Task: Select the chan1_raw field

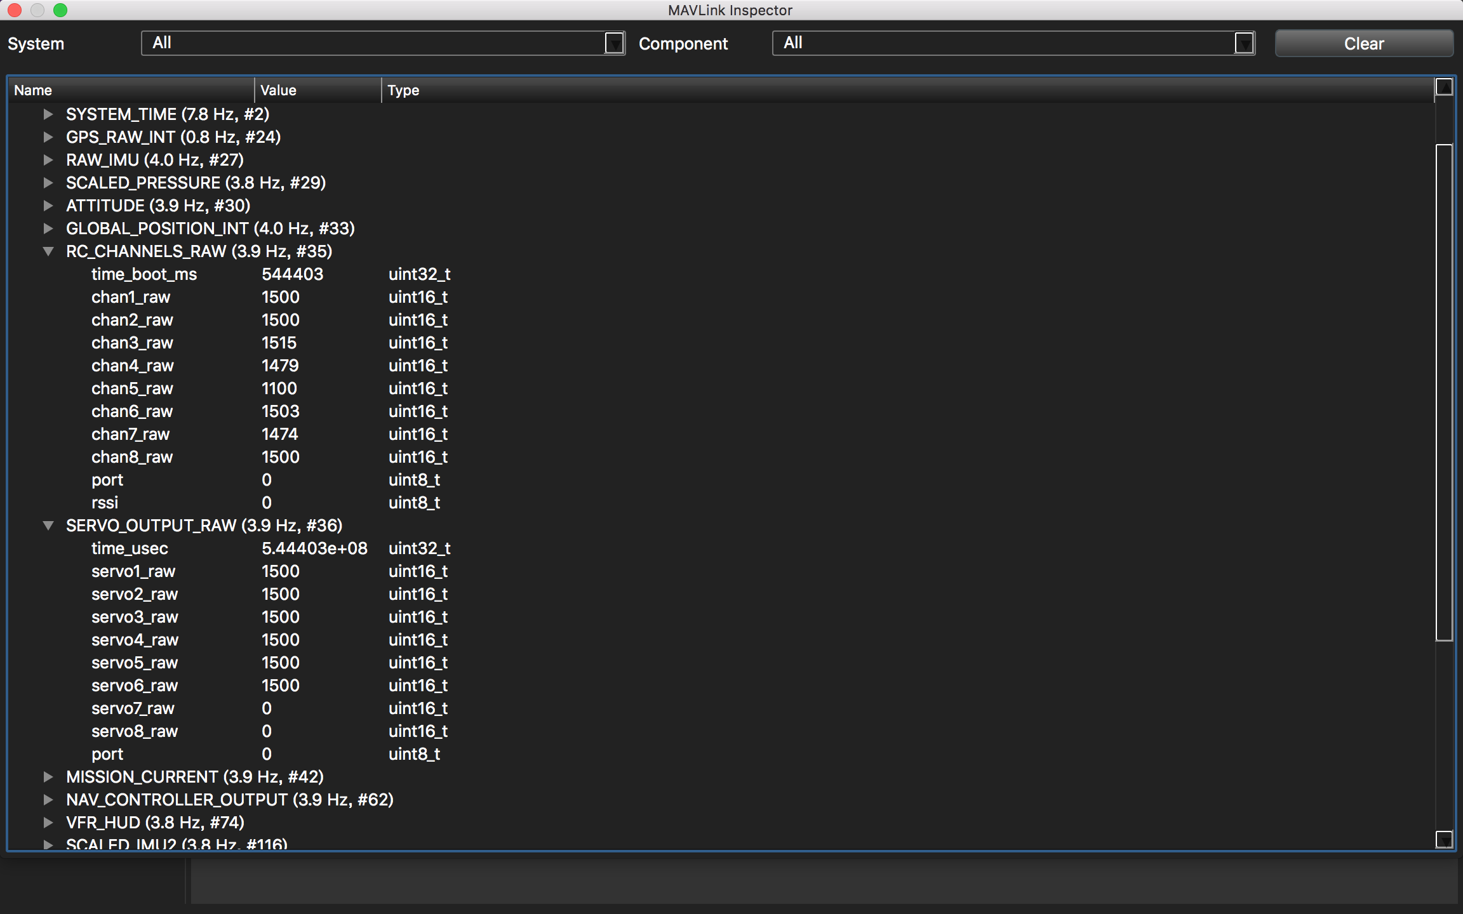Action: [x=131, y=297]
